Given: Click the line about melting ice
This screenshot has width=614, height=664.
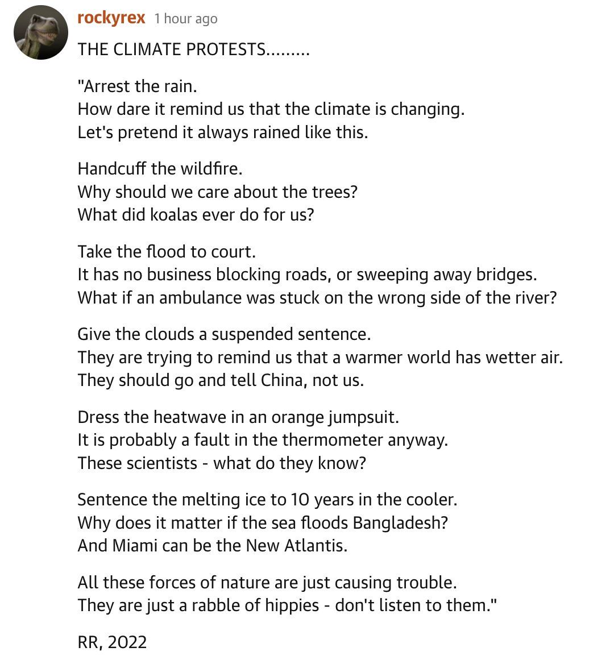Looking at the screenshot, I should click(x=267, y=500).
